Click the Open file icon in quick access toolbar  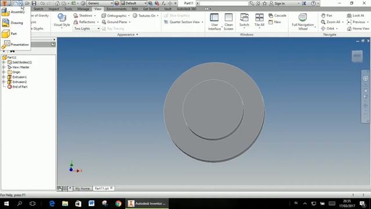(x=27, y=3)
